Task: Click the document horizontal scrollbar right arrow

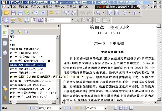Action: 156,103
